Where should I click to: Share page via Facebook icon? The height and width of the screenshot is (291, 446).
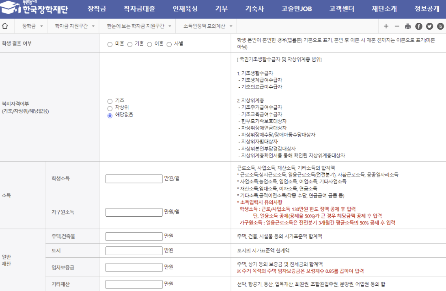point(419,26)
